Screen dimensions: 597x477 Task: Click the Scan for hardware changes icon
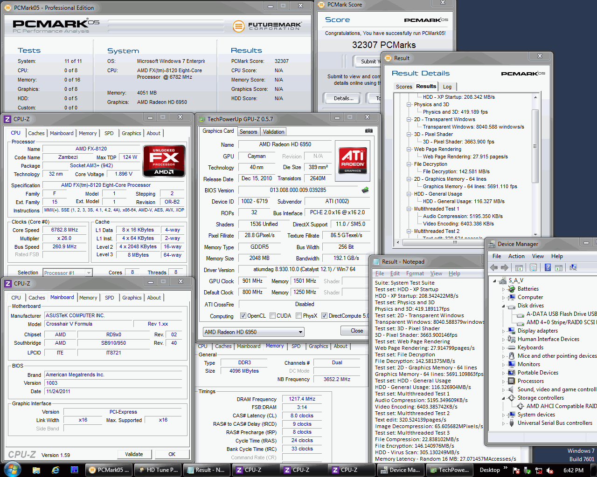(573, 267)
